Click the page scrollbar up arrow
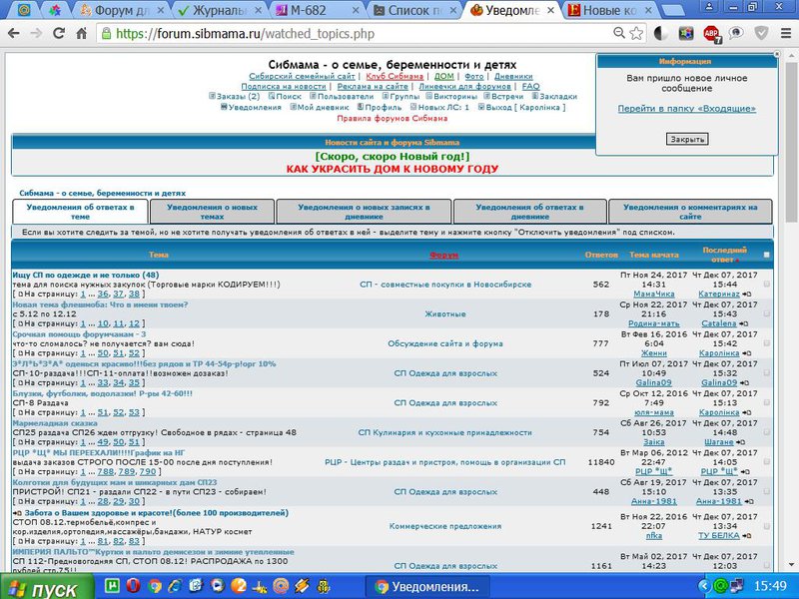The width and height of the screenshot is (799, 599). point(791,56)
